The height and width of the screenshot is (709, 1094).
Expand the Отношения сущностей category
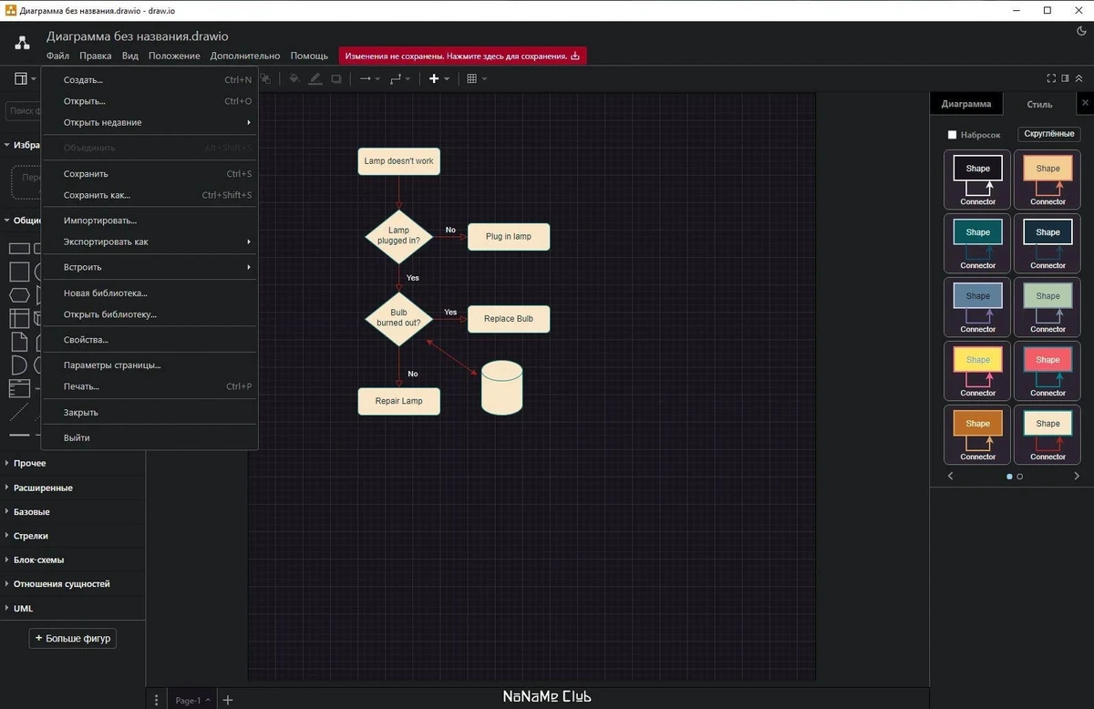73,583
